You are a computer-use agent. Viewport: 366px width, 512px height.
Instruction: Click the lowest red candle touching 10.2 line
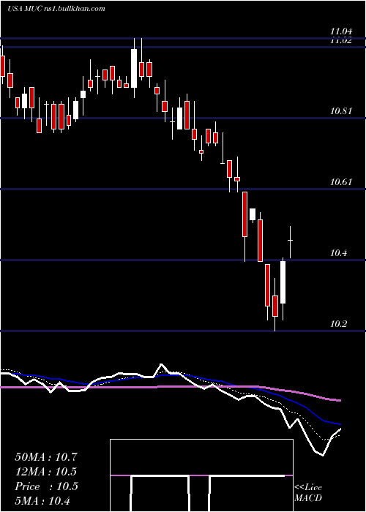pyautogui.click(x=275, y=306)
